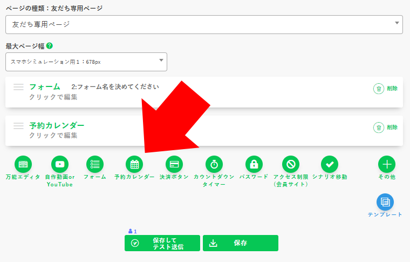This screenshot has width=410, height=262.
Task: Add a 万能エディタ block
Action: pyautogui.click(x=23, y=164)
